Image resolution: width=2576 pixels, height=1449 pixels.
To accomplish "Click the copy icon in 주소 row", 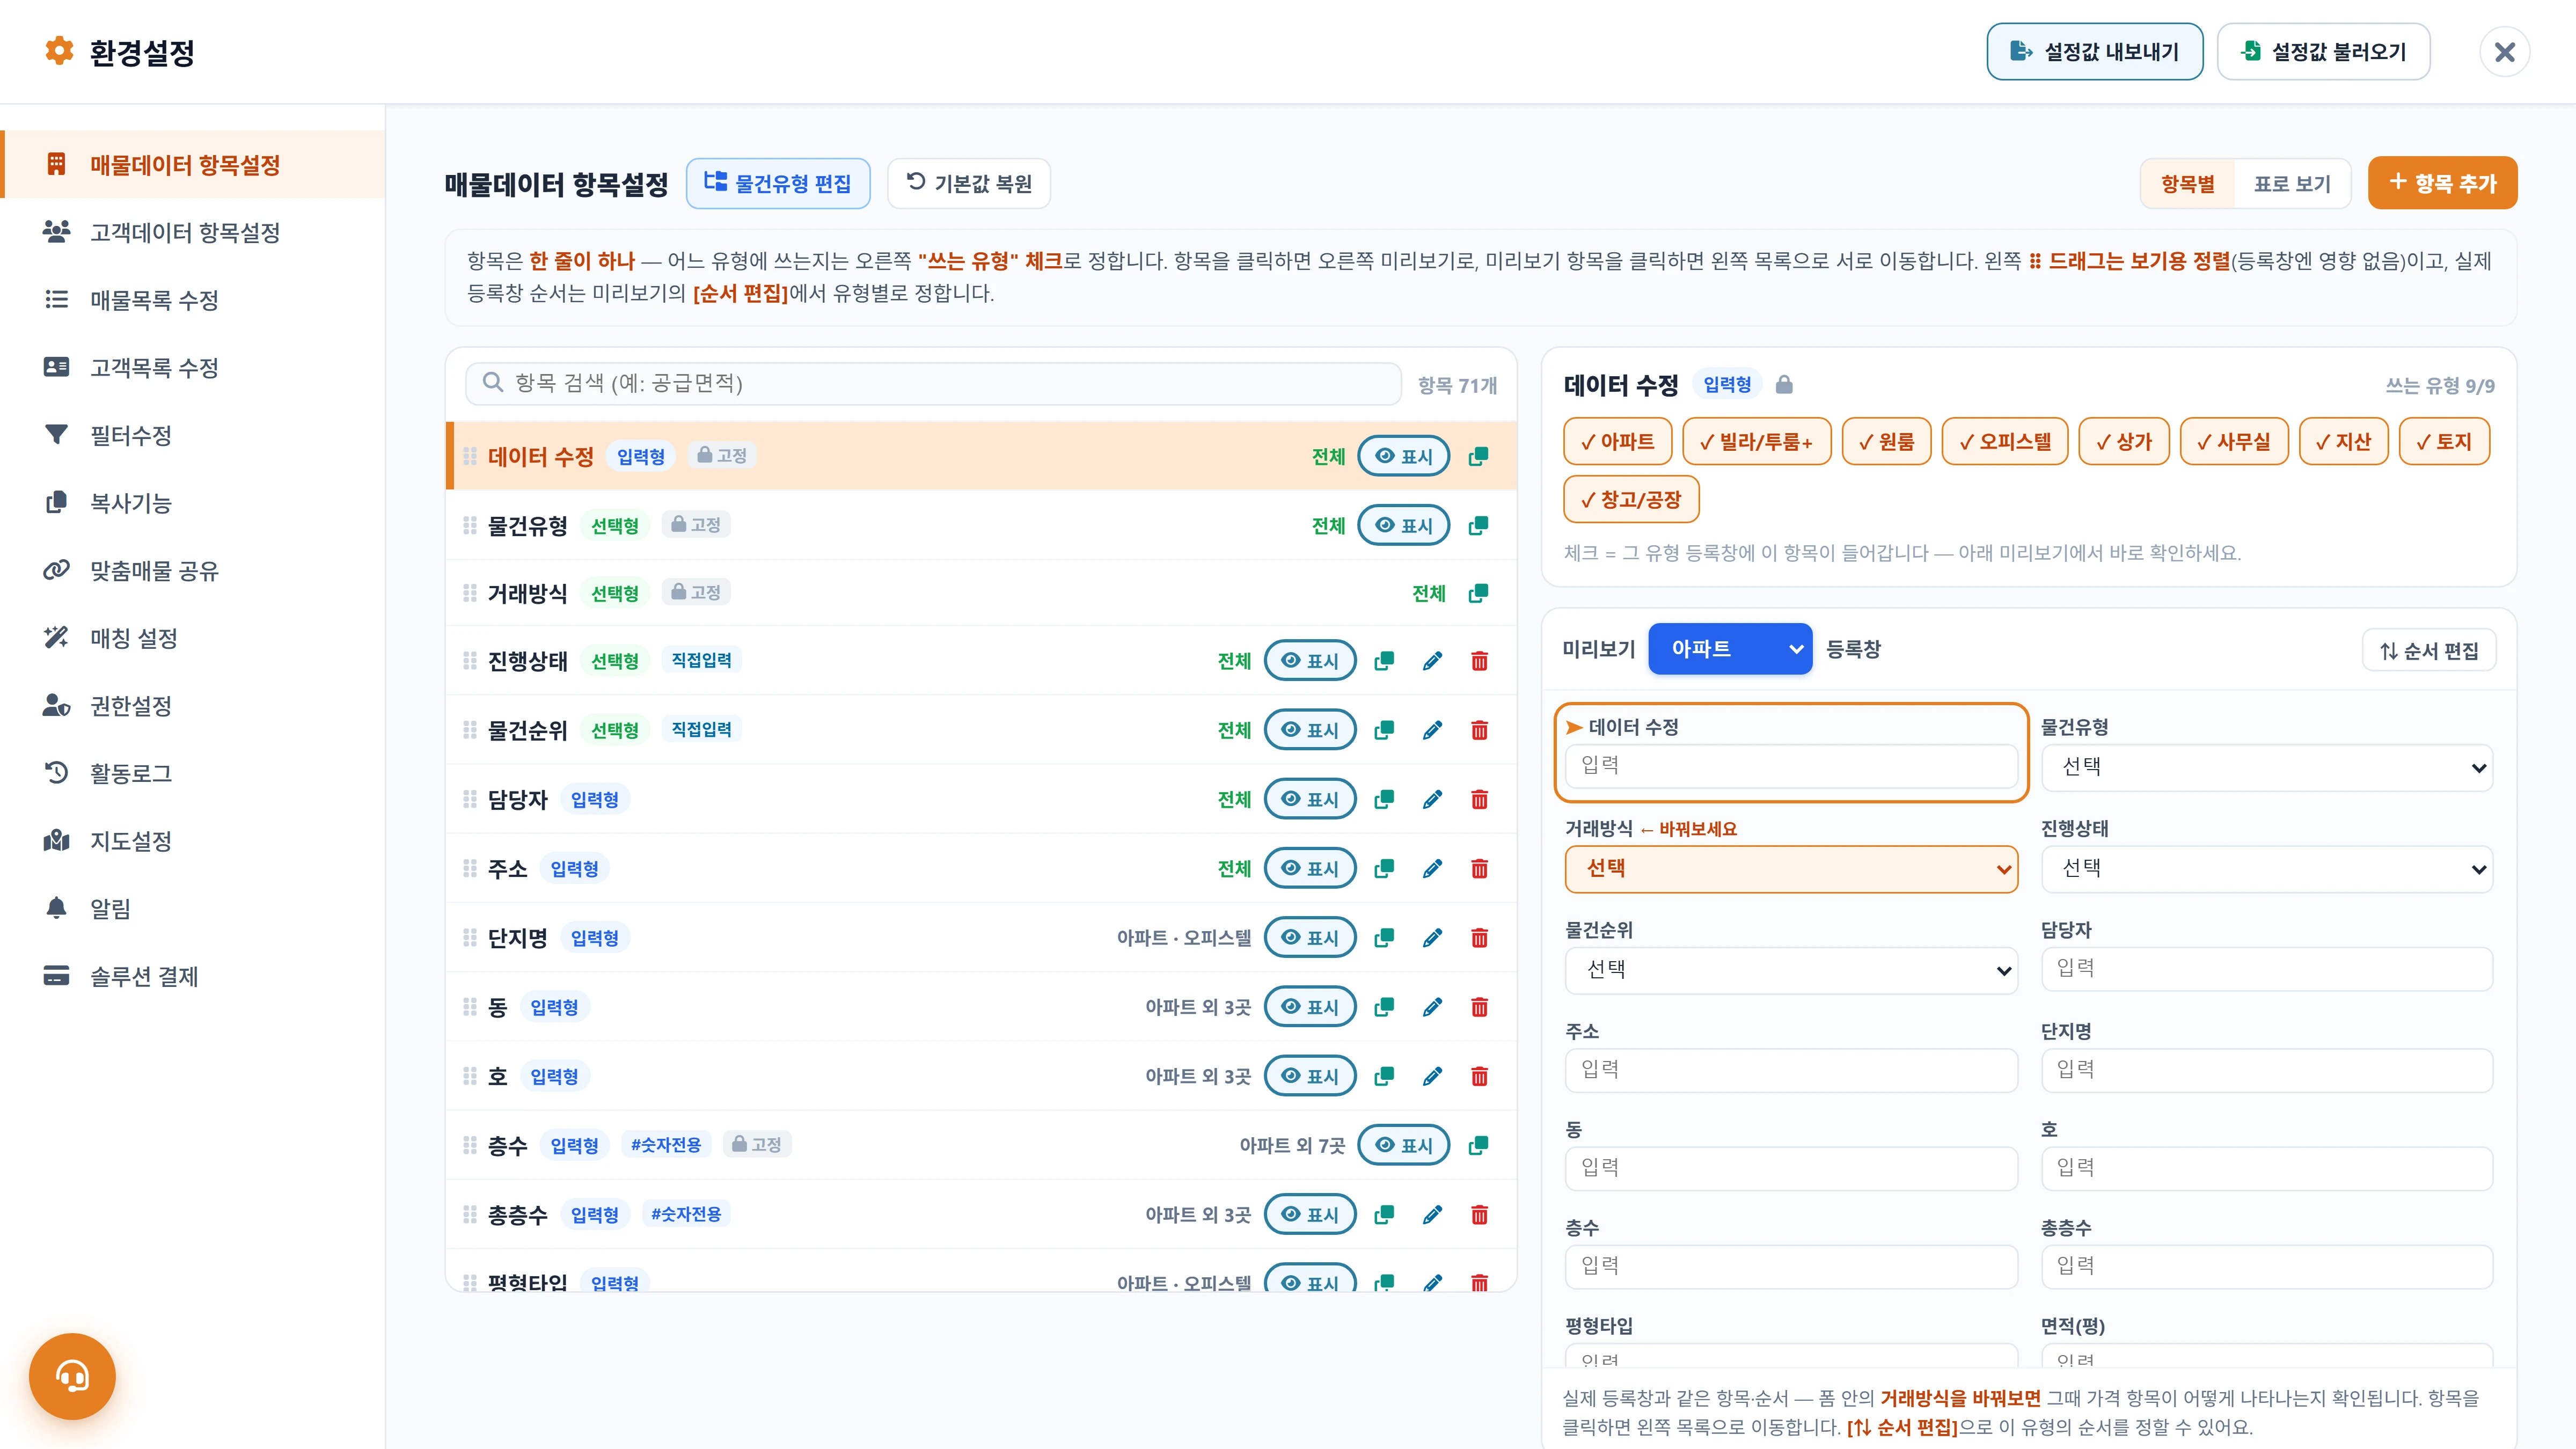I will point(1384,868).
